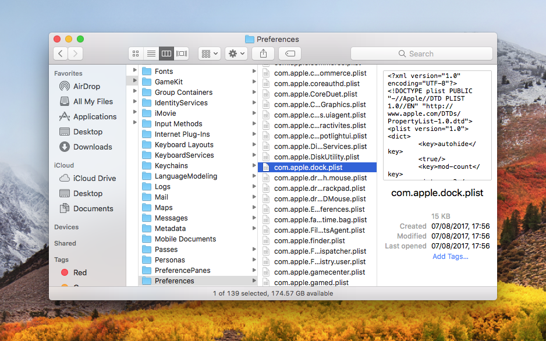Select the Passes folder
The width and height of the screenshot is (546, 341).
pyautogui.click(x=198, y=250)
